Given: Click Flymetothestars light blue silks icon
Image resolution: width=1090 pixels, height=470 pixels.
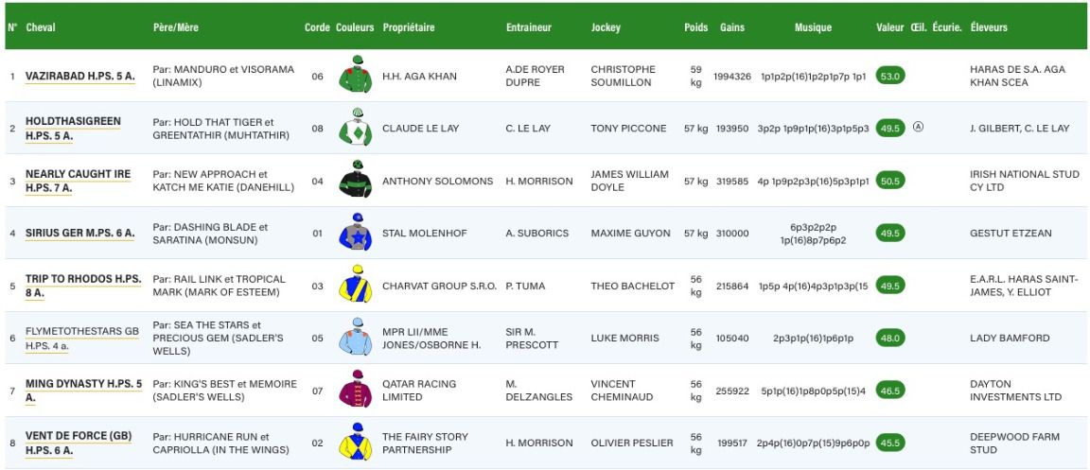Looking at the screenshot, I should click(355, 337).
